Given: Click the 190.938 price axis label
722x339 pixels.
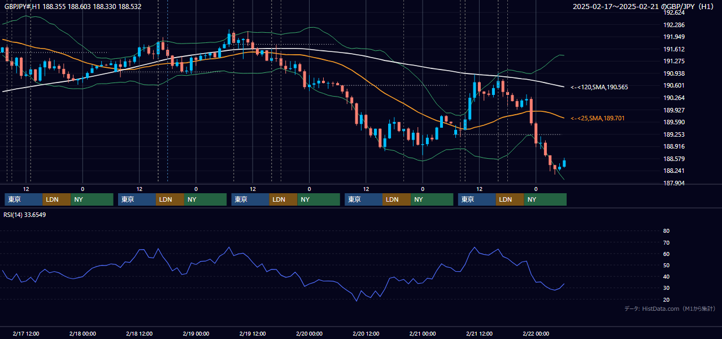Looking at the screenshot, I should [674, 73].
